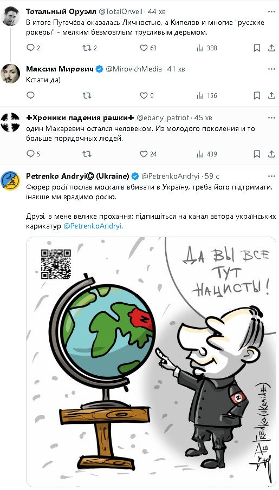Open Petrenko Andryi's profile avatar
The width and height of the screenshot is (279, 490).
(10, 180)
